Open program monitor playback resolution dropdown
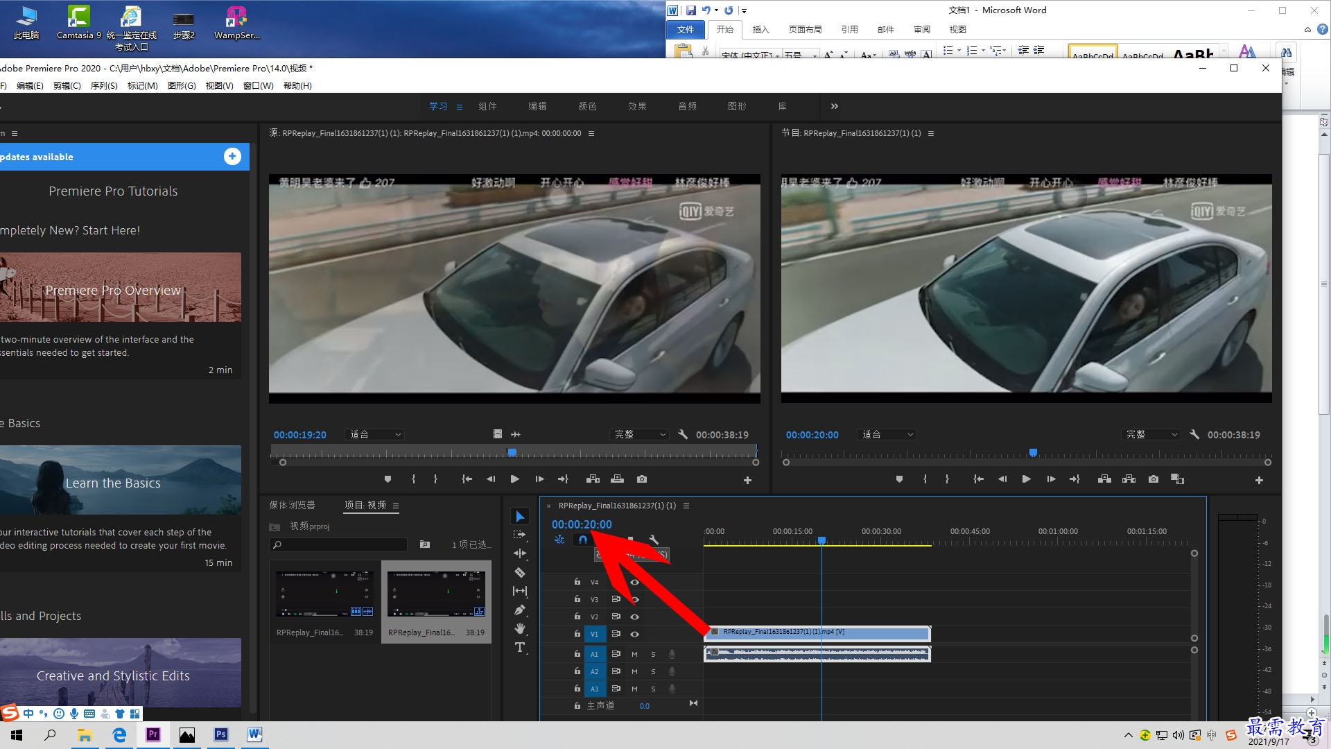The width and height of the screenshot is (1331, 749). click(1151, 434)
